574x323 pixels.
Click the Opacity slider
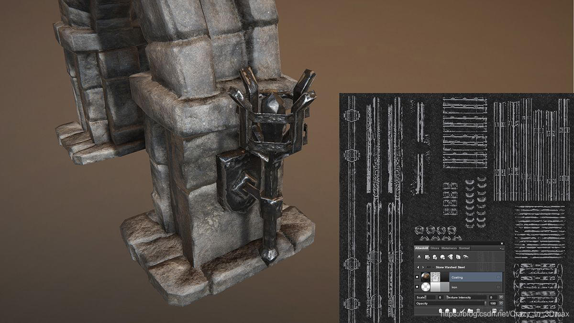click(x=451, y=303)
